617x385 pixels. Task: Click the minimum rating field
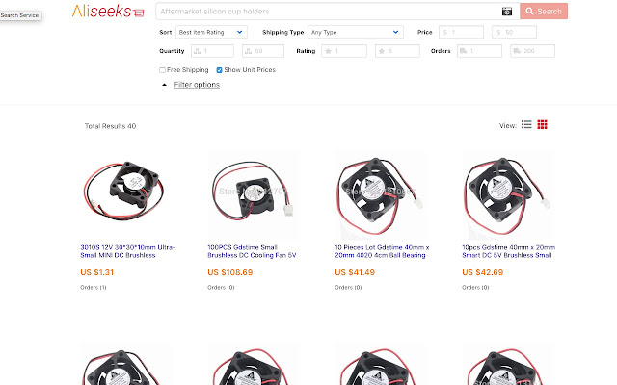345,51
